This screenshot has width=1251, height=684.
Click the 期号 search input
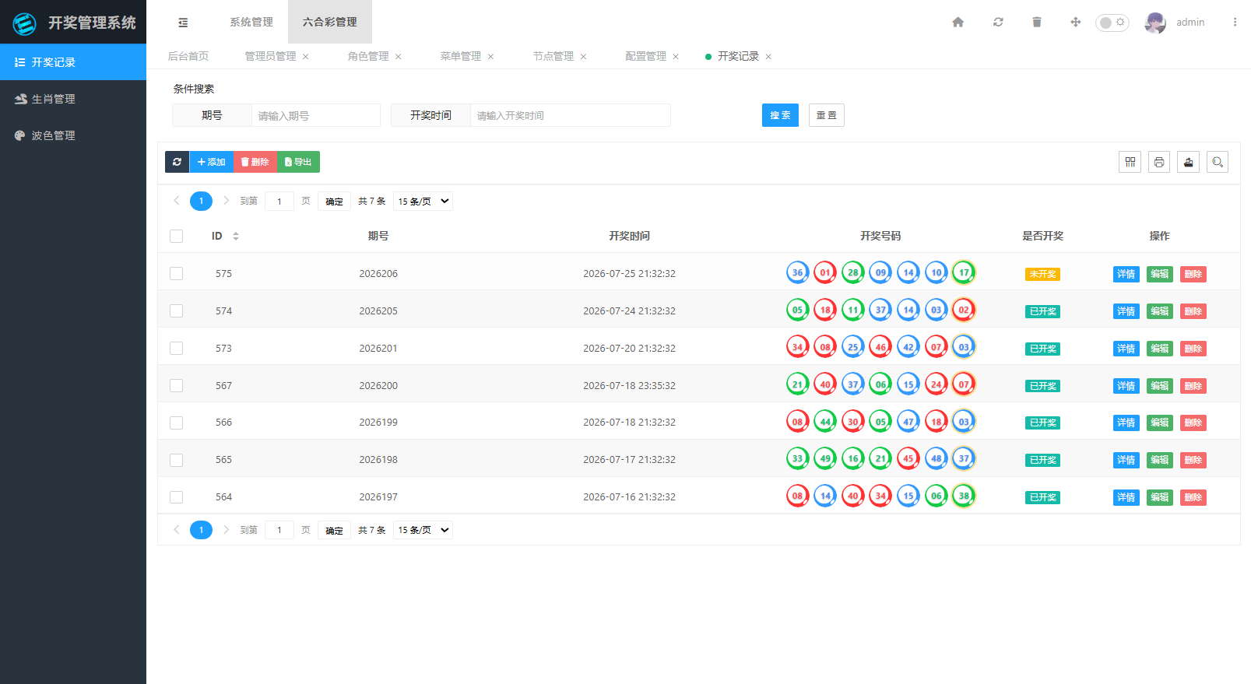(x=316, y=115)
